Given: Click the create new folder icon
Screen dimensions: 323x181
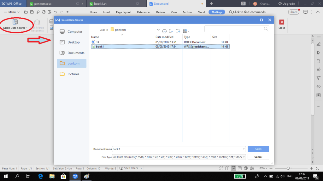Looking at the screenshot, I should tap(178, 31).
